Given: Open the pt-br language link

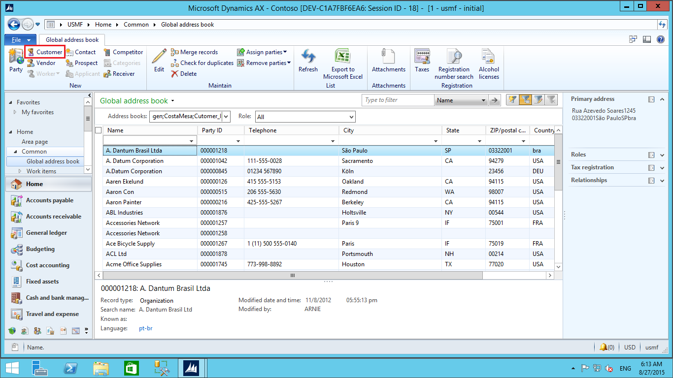Looking at the screenshot, I should pyautogui.click(x=146, y=328).
